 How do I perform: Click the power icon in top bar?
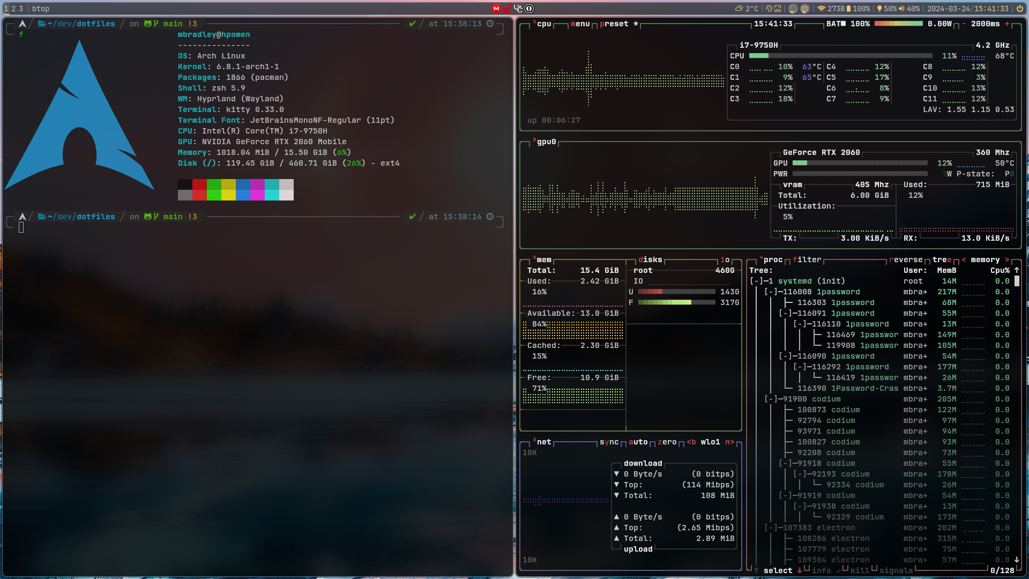click(x=1019, y=9)
